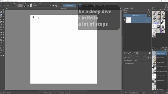Select Dry Brushing preset in history
168x94 pixels.
pos(159,58)
